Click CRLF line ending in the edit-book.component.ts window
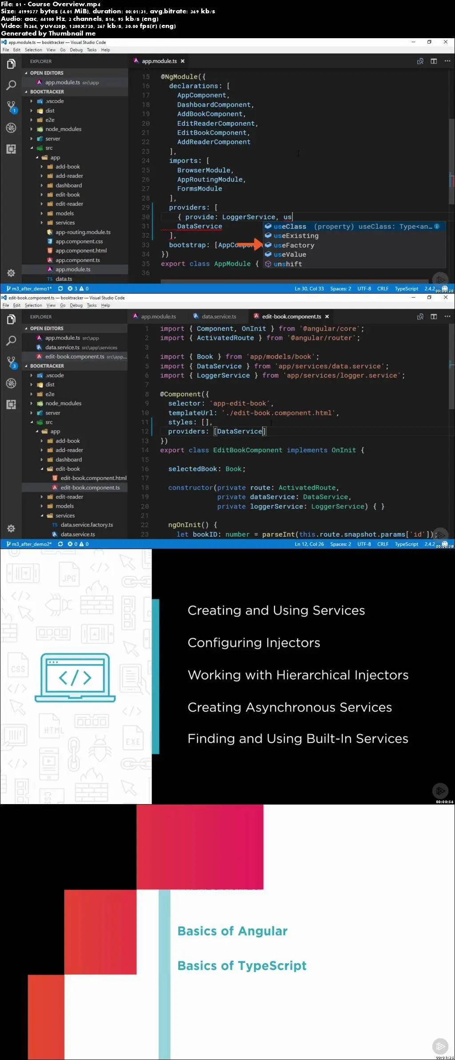The width and height of the screenshot is (455, 1060). click(383, 544)
